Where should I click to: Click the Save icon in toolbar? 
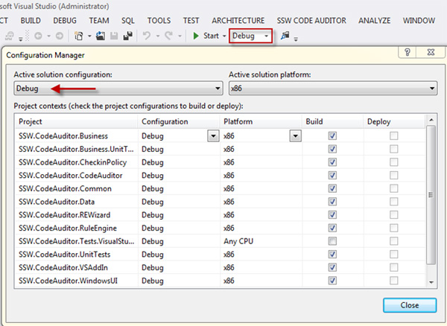pos(115,36)
